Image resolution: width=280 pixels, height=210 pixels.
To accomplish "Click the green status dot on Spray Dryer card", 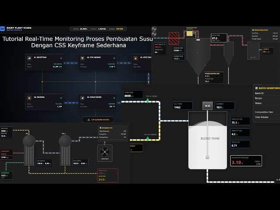I will 114,98.
